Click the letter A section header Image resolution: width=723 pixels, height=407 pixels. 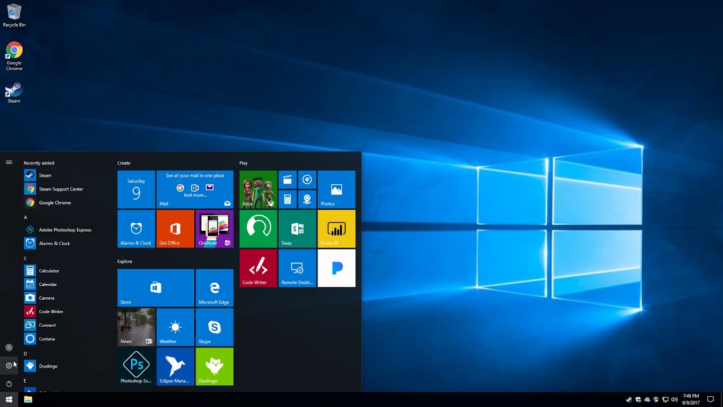click(x=25, y=217)
